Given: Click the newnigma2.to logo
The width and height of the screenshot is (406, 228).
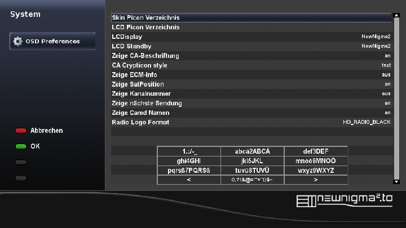Looking at the screenshot, I should click(344, 200).
